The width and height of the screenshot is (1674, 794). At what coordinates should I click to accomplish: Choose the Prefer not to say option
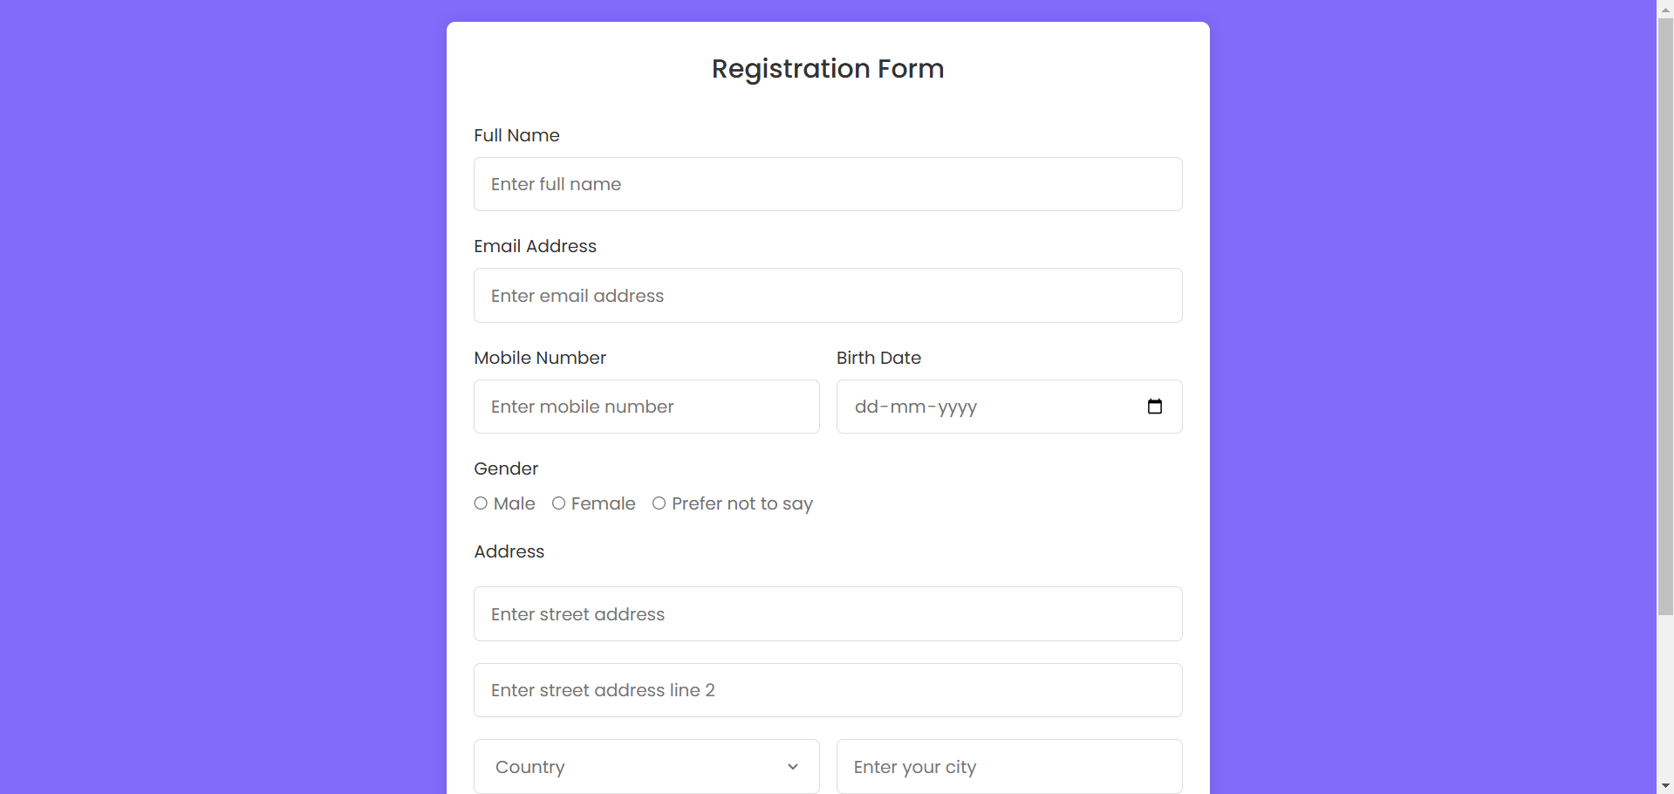click(659, 503)
